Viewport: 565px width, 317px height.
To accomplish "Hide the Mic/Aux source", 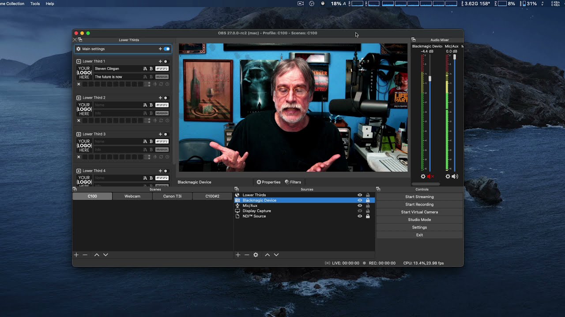I will click(x=360, y=206).
